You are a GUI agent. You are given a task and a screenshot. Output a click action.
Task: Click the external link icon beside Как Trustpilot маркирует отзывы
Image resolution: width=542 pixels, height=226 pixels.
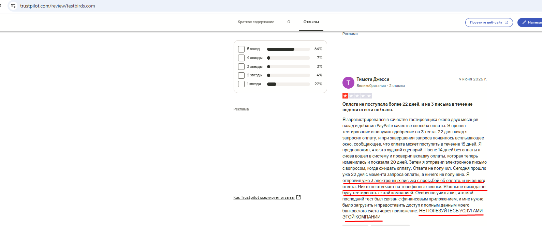pos(298,197)
